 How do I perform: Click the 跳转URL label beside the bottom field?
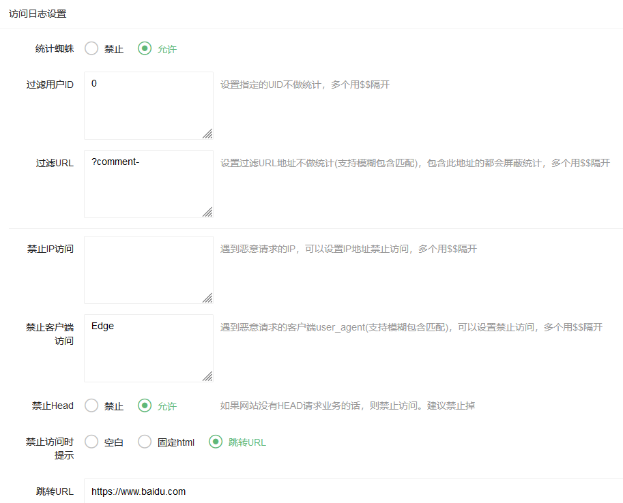(55, 491)
